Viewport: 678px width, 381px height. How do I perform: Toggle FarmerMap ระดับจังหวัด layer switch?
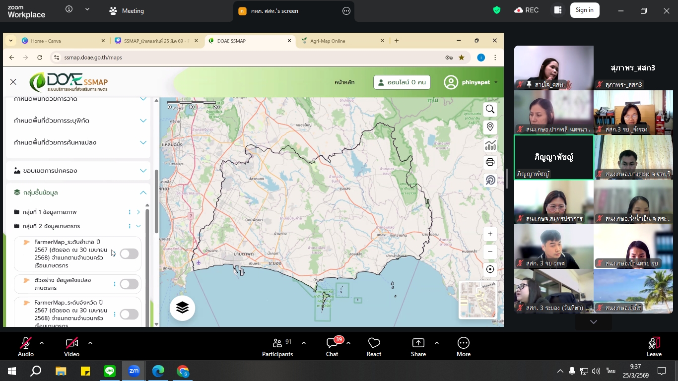click(x=129, y=314)
